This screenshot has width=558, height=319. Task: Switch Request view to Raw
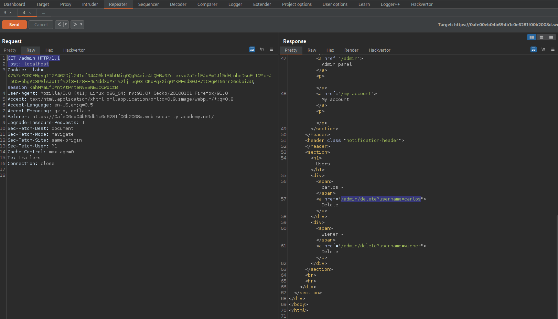pos(31,50)
